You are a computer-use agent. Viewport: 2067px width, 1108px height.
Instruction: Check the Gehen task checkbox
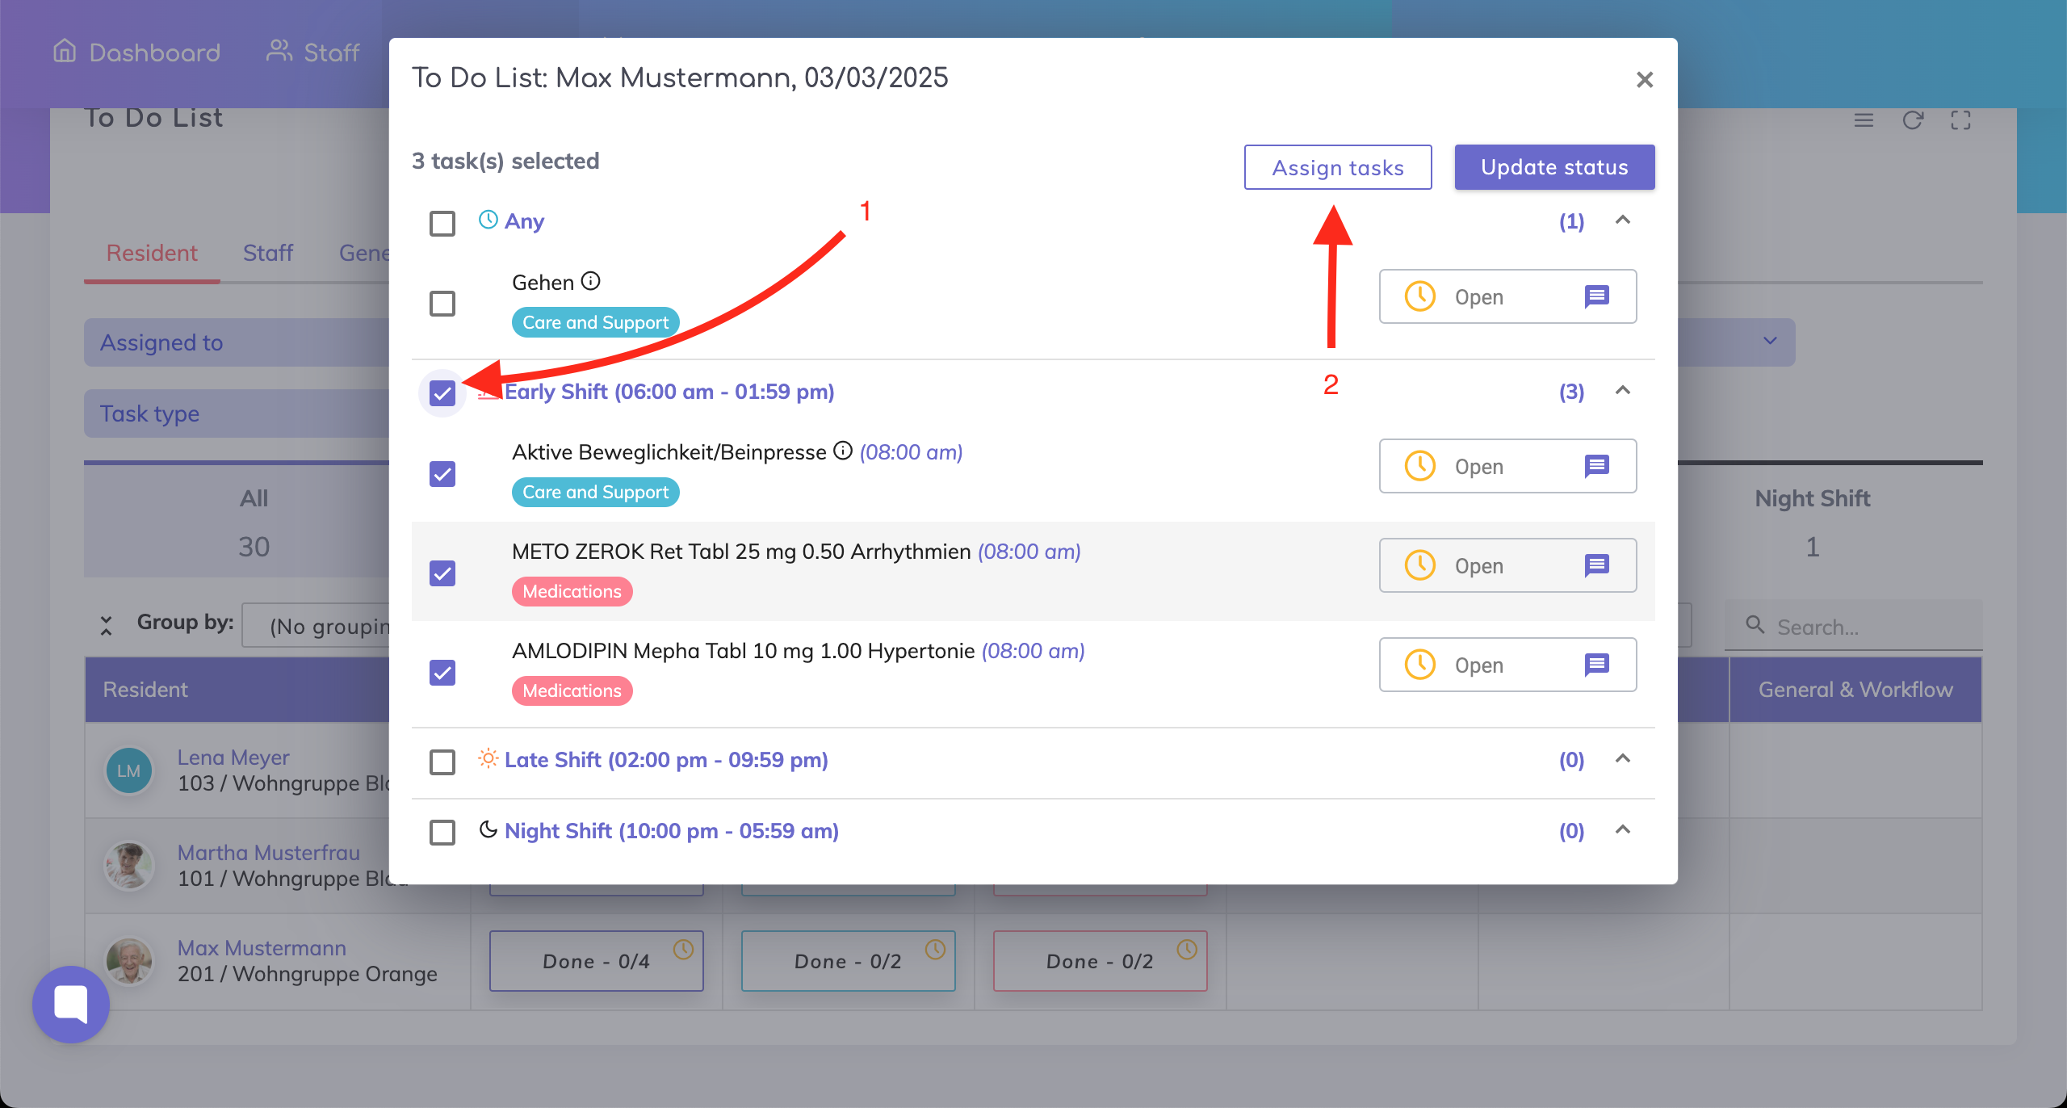pos(442,304)
